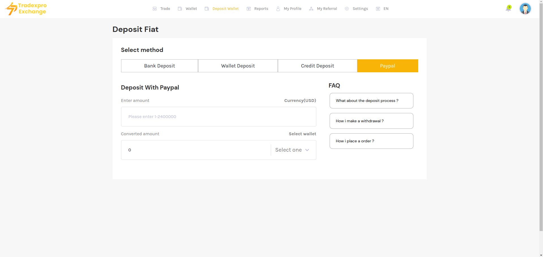This screenshot has height=257, width=543.
Task: Open the user avatar menu
Action: [525, 9]
